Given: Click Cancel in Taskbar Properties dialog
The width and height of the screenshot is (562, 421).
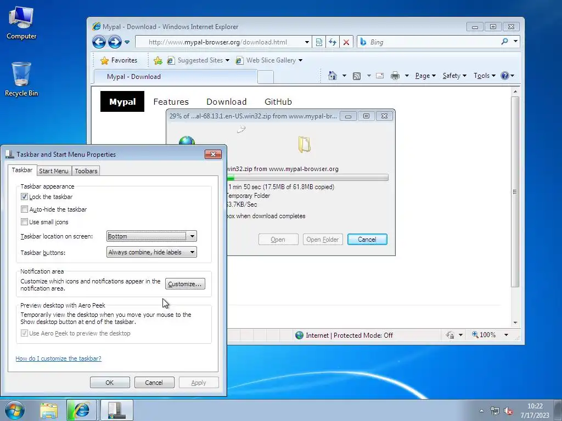Looking at the screenshot, I should [154, 382].
